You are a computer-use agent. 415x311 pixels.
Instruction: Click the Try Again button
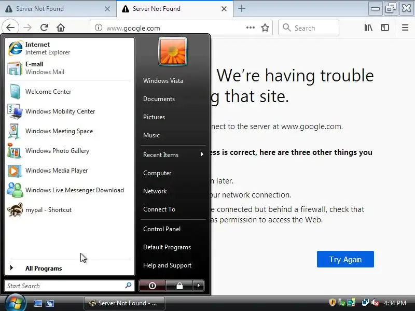click(x=345, y=259)
